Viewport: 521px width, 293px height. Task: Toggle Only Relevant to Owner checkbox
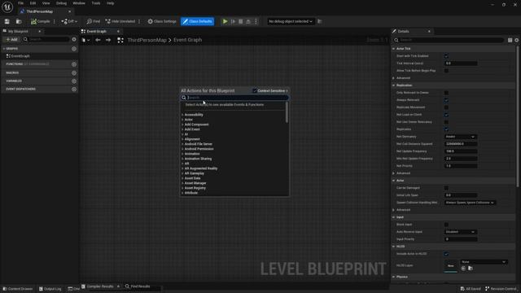point(446,93)
